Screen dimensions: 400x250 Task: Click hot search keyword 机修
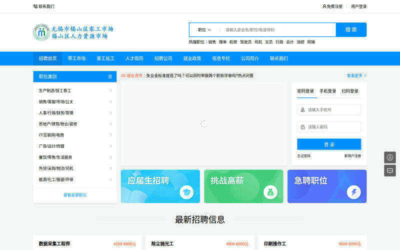(x=233, y=42)
